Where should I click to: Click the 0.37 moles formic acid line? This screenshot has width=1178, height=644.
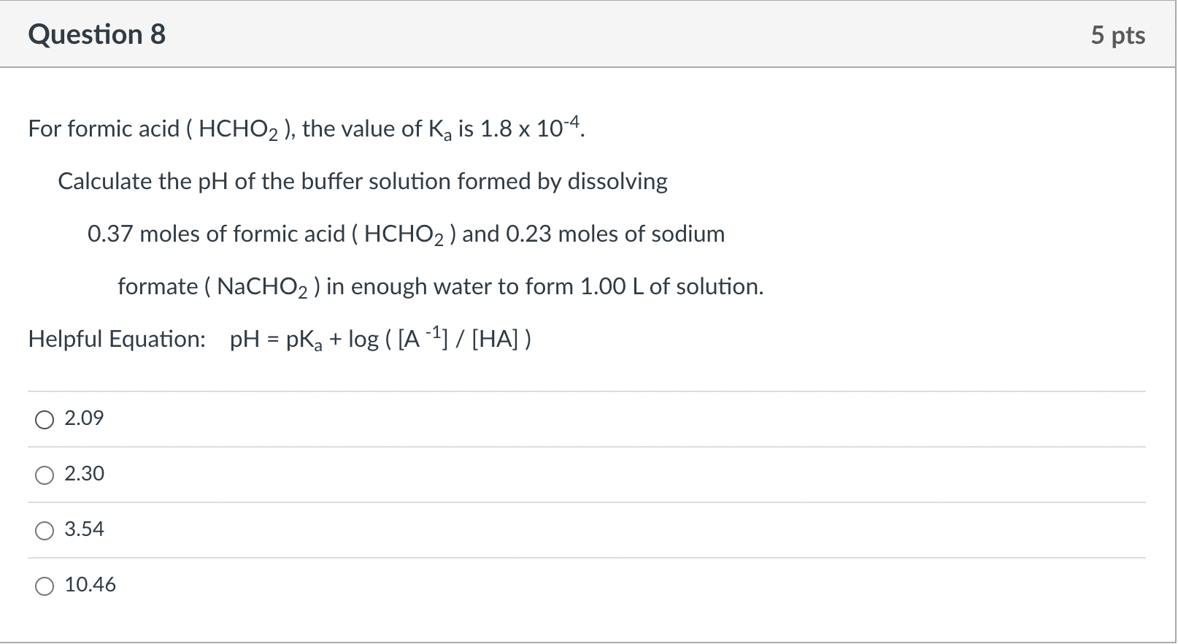click(x=406, y=234)
